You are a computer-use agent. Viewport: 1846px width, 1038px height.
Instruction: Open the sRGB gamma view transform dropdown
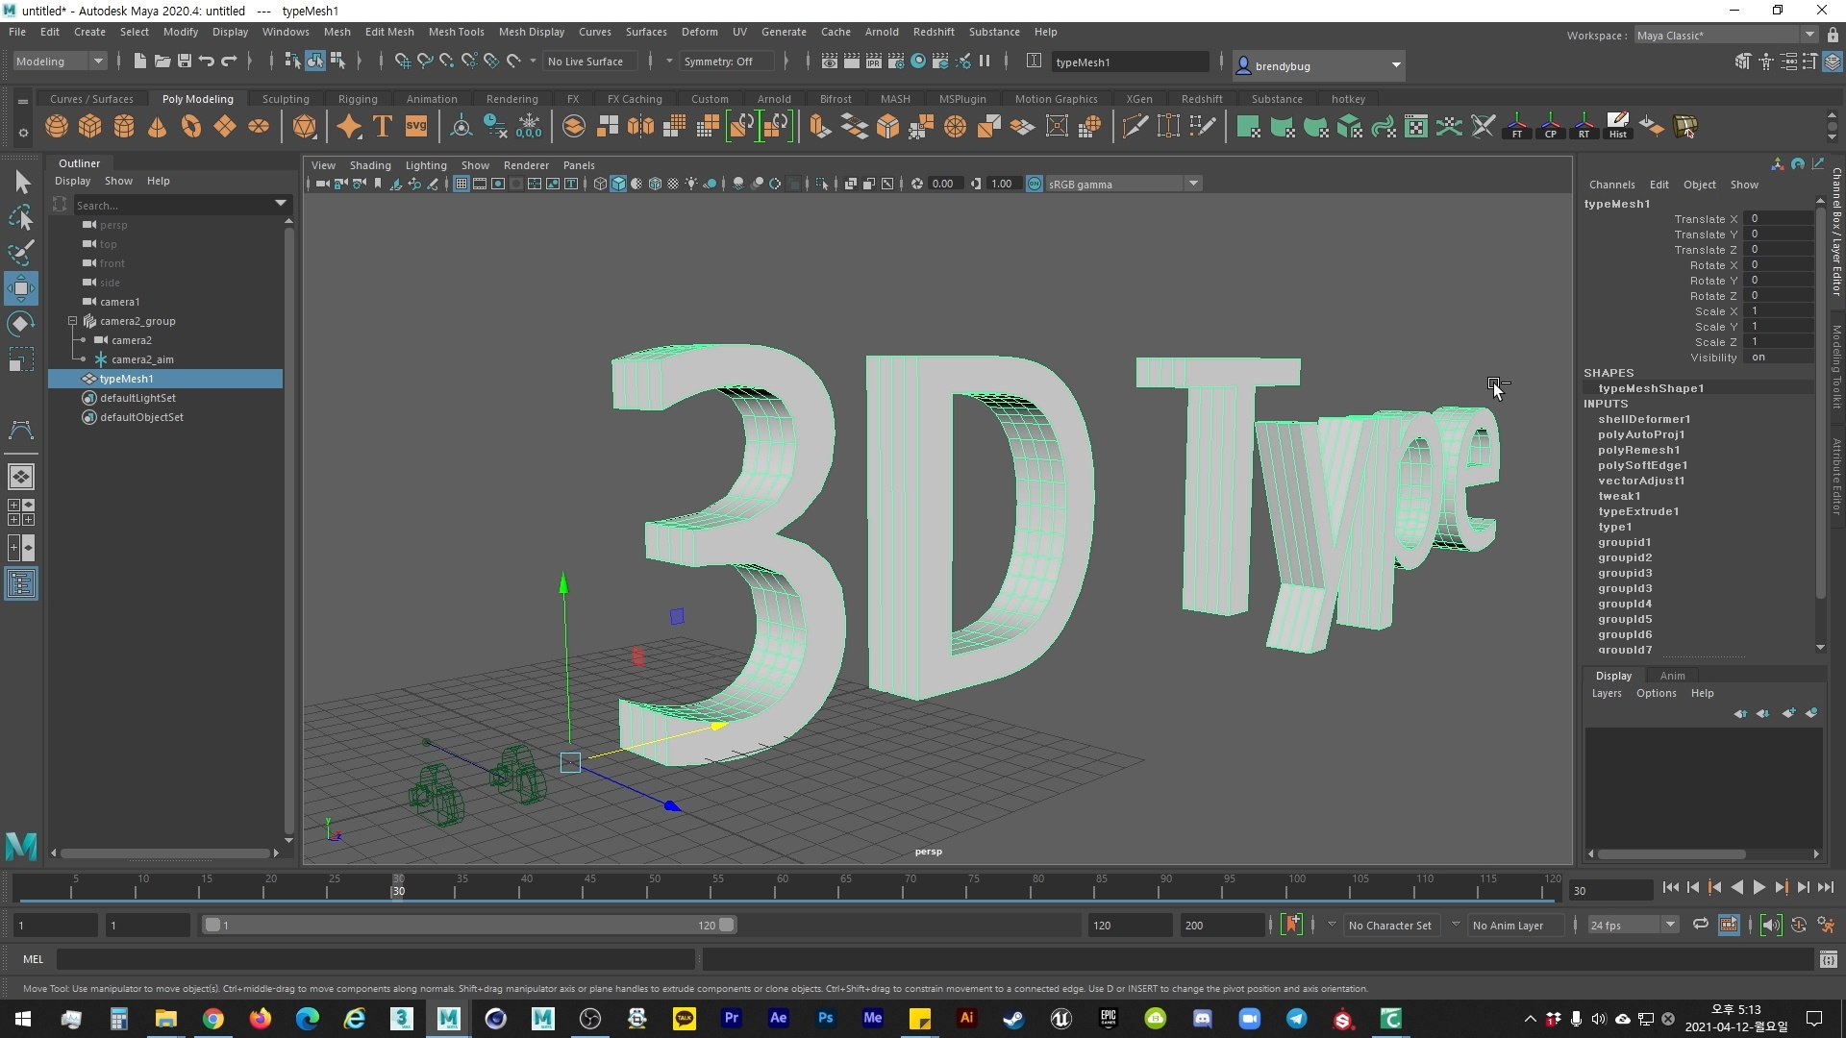1125,184
